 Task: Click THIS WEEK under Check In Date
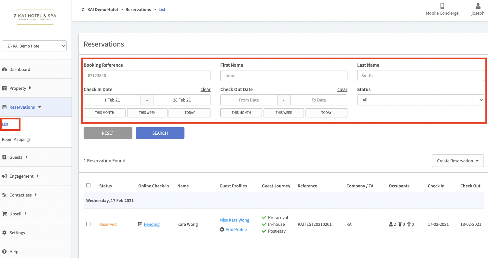coord(147,113)
